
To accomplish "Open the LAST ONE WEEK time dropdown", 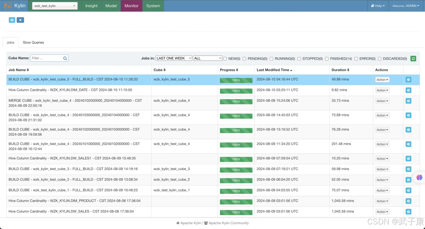I will coord(174,58).
